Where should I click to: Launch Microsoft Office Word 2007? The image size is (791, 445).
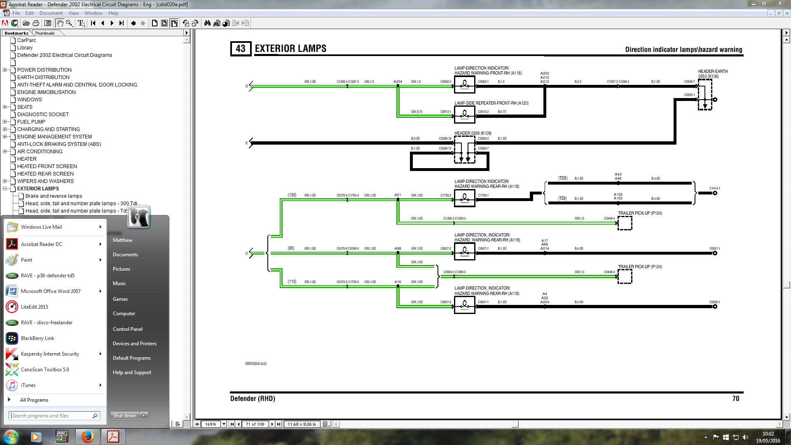pyautogui.click(x=54, y=291)
